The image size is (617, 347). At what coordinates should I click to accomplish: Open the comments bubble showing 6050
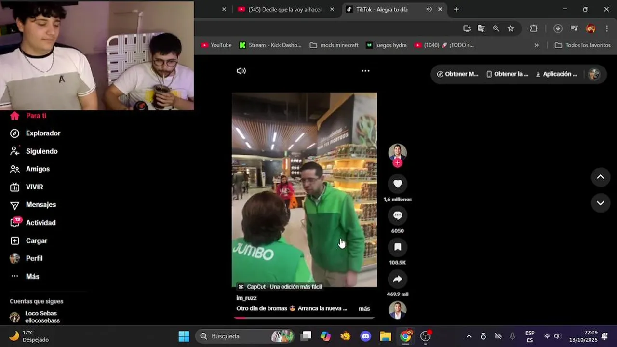coord(398,215)
